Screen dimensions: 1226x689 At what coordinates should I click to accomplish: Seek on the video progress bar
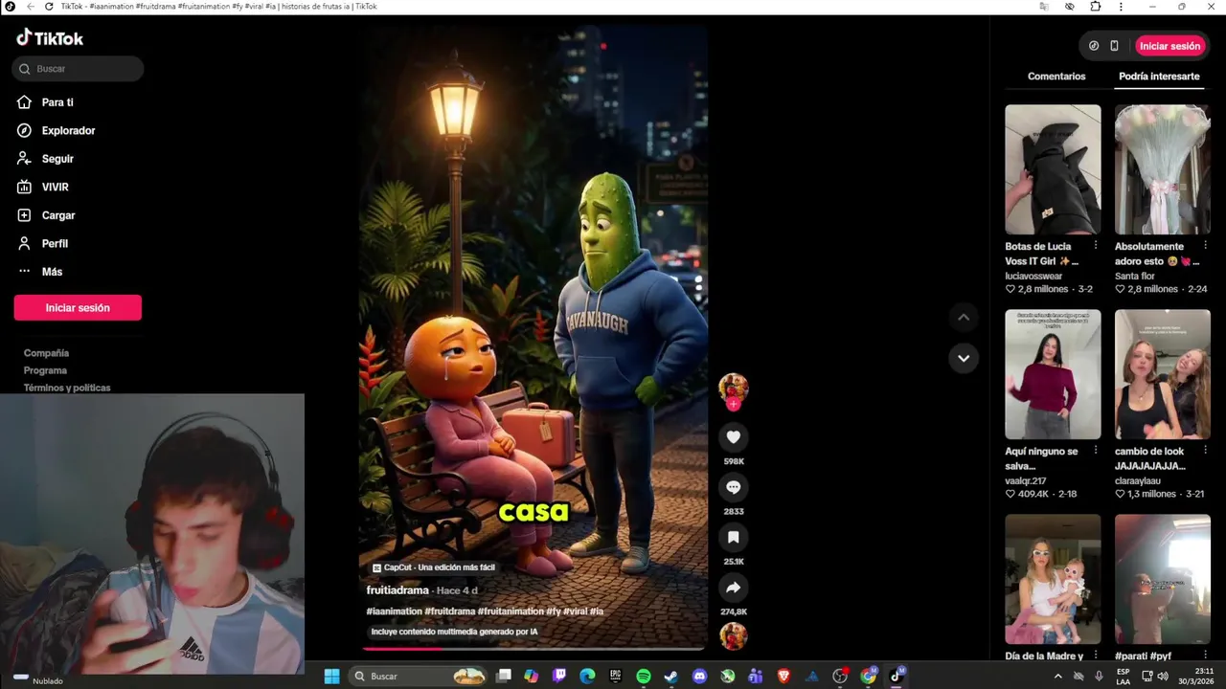click(534, 648)
